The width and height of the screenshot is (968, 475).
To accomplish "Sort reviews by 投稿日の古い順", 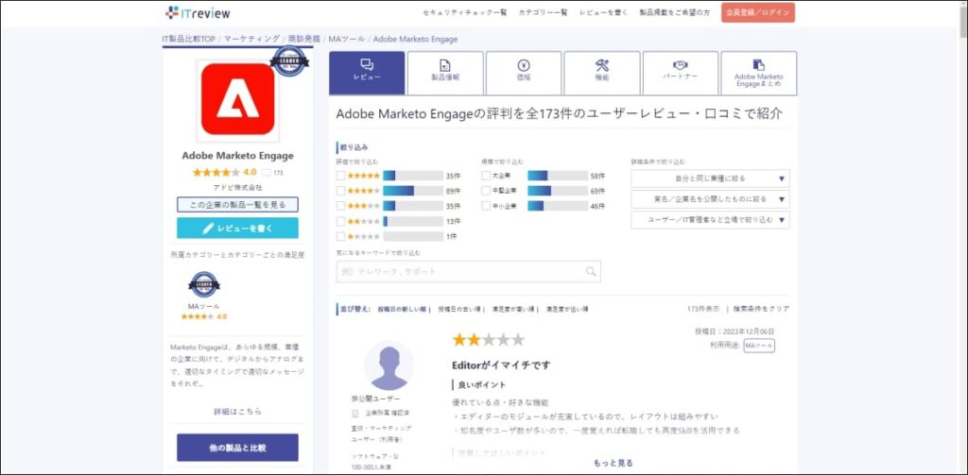I will click(x=459, y=309).
